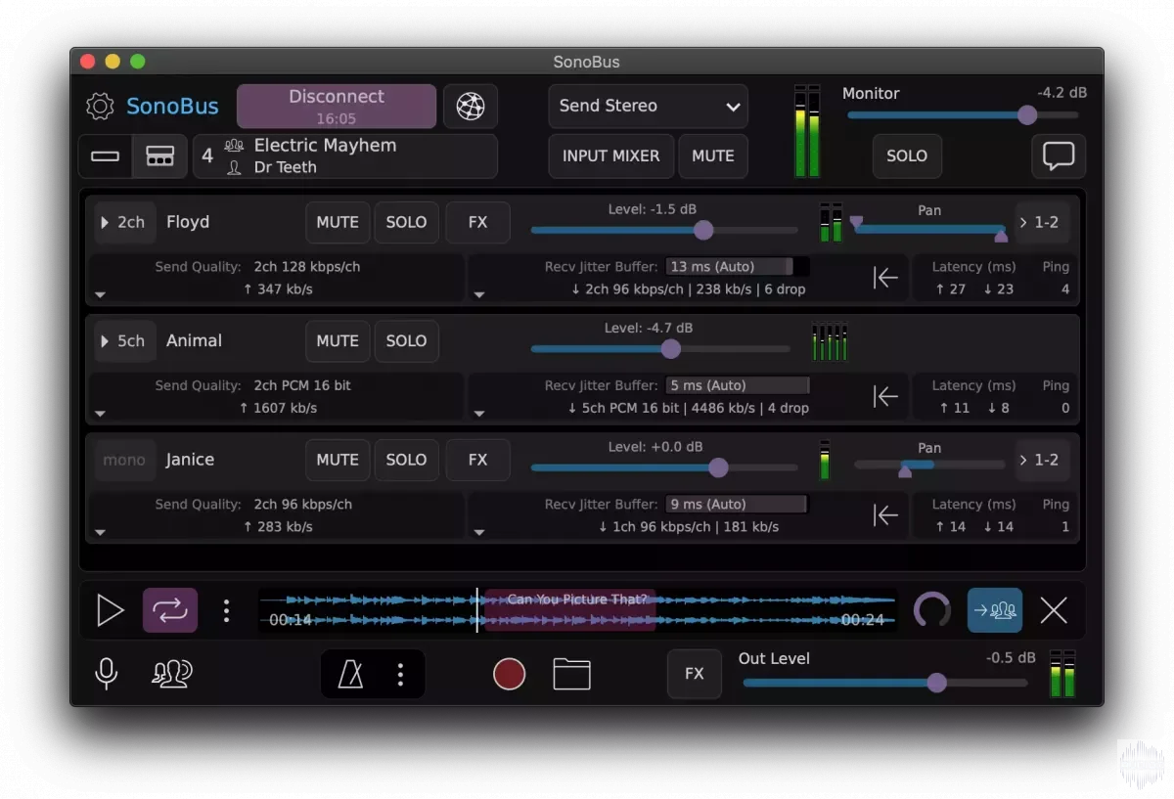Screen dimensions: 1174x799
Task: Expand Floyd's receive jitter buffer options arrow
Action: point(479,294)
